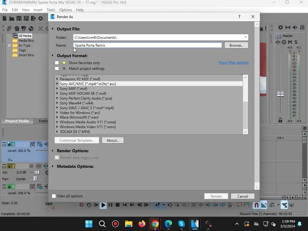This screenshot has height=231, width=308.
Task: Click the Cancel button in Render As
Action: [243, 196]
